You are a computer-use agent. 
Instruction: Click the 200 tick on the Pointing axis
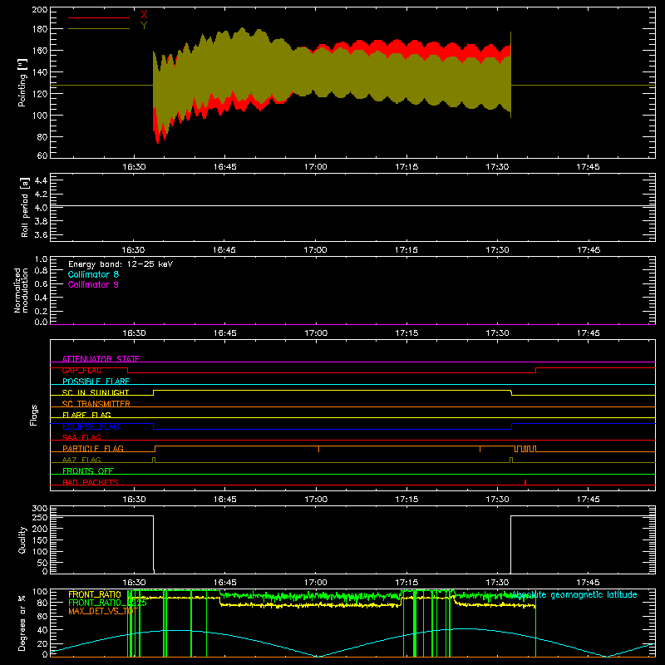pos(40,9)
